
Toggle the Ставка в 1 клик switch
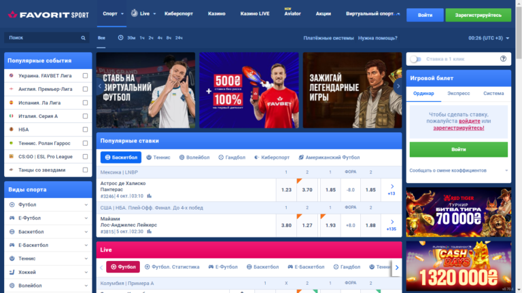pos(415,59)
